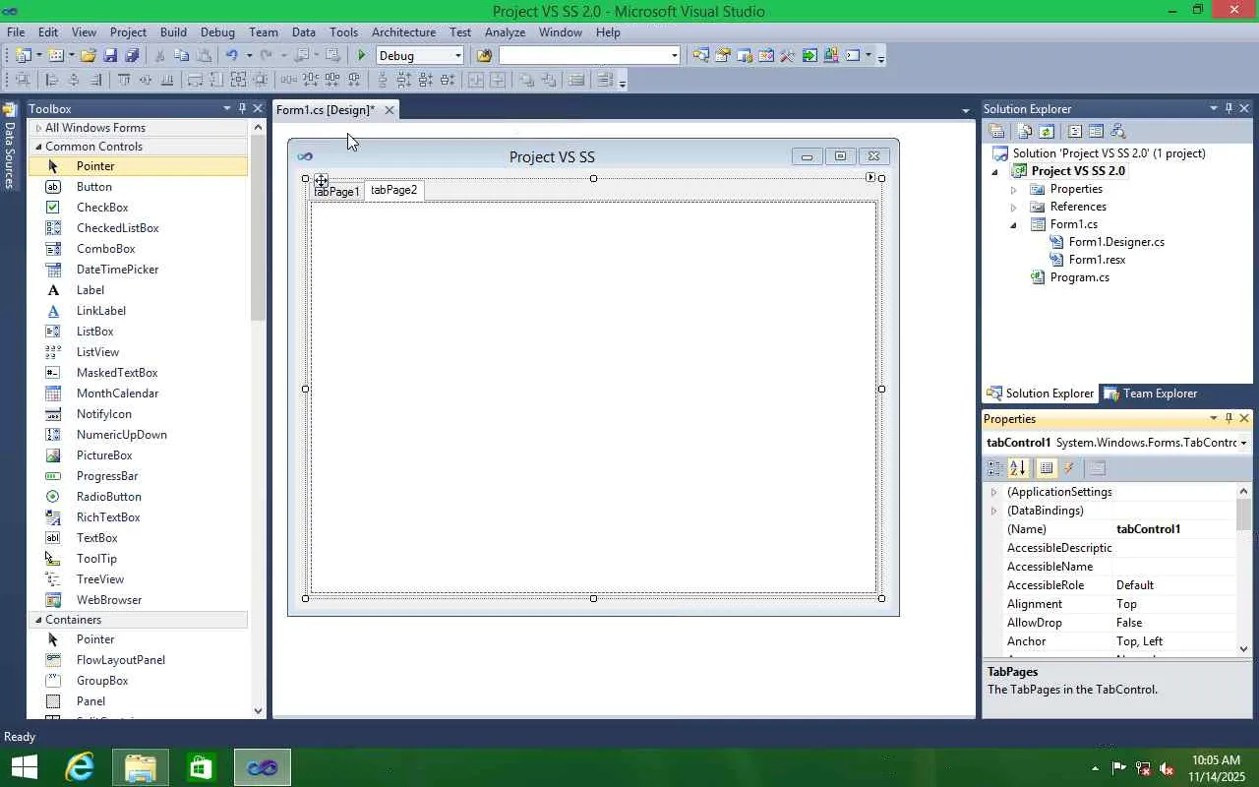1259x787 pixels.
Task: Expand the All Windows Forms toolbox group
Action: [38, 128]
